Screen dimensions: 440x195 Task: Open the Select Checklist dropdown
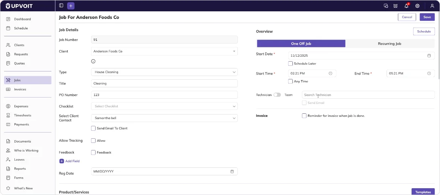click(164, 106)
